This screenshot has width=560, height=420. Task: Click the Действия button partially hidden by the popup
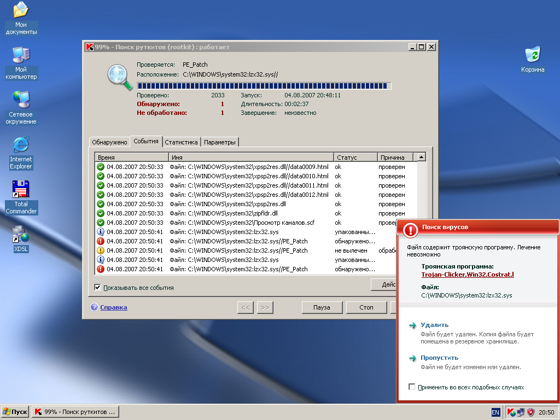coord(384,284)
